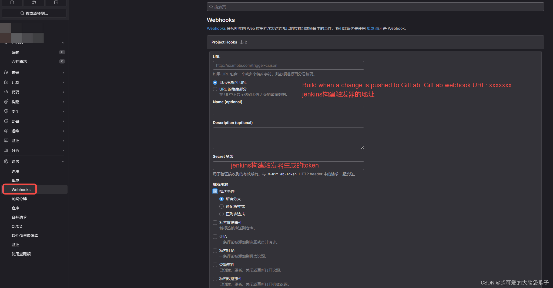
Task: Select the merge requests icon in top bar
Action: click(x=34, y=3)
